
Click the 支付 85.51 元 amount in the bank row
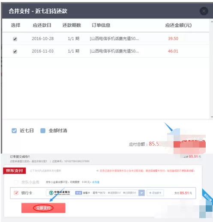(x=183, y=193)
